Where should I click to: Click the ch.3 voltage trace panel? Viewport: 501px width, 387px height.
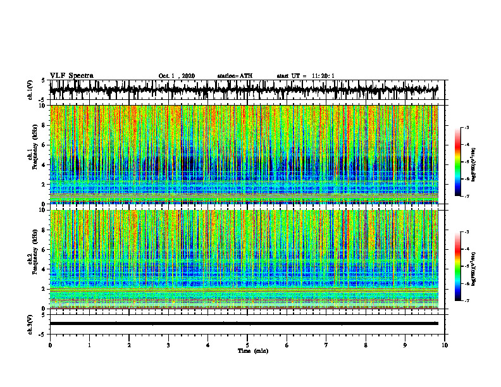tap(247, 324)
